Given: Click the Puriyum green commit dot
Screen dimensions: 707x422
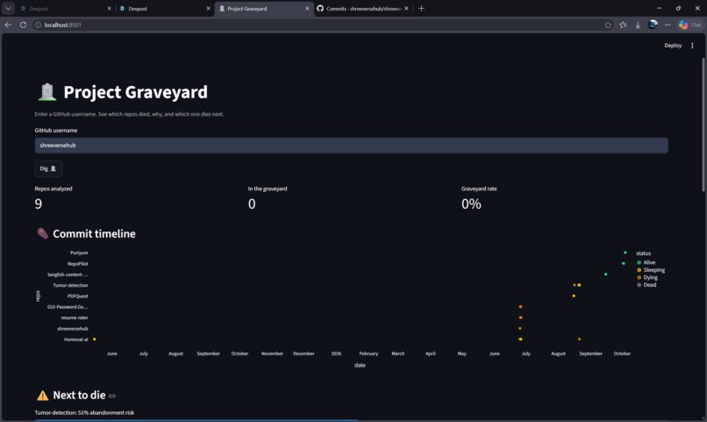Looking at the screenshot, I should pos(625,253).
